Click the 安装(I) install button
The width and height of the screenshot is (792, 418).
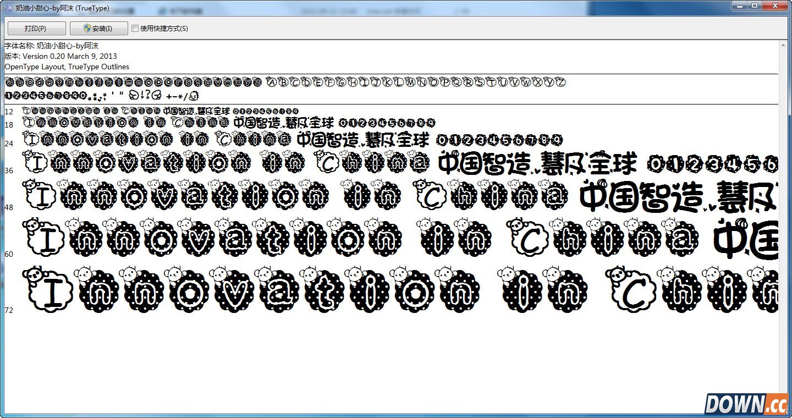pyautogui.click(x=98, y=28)
